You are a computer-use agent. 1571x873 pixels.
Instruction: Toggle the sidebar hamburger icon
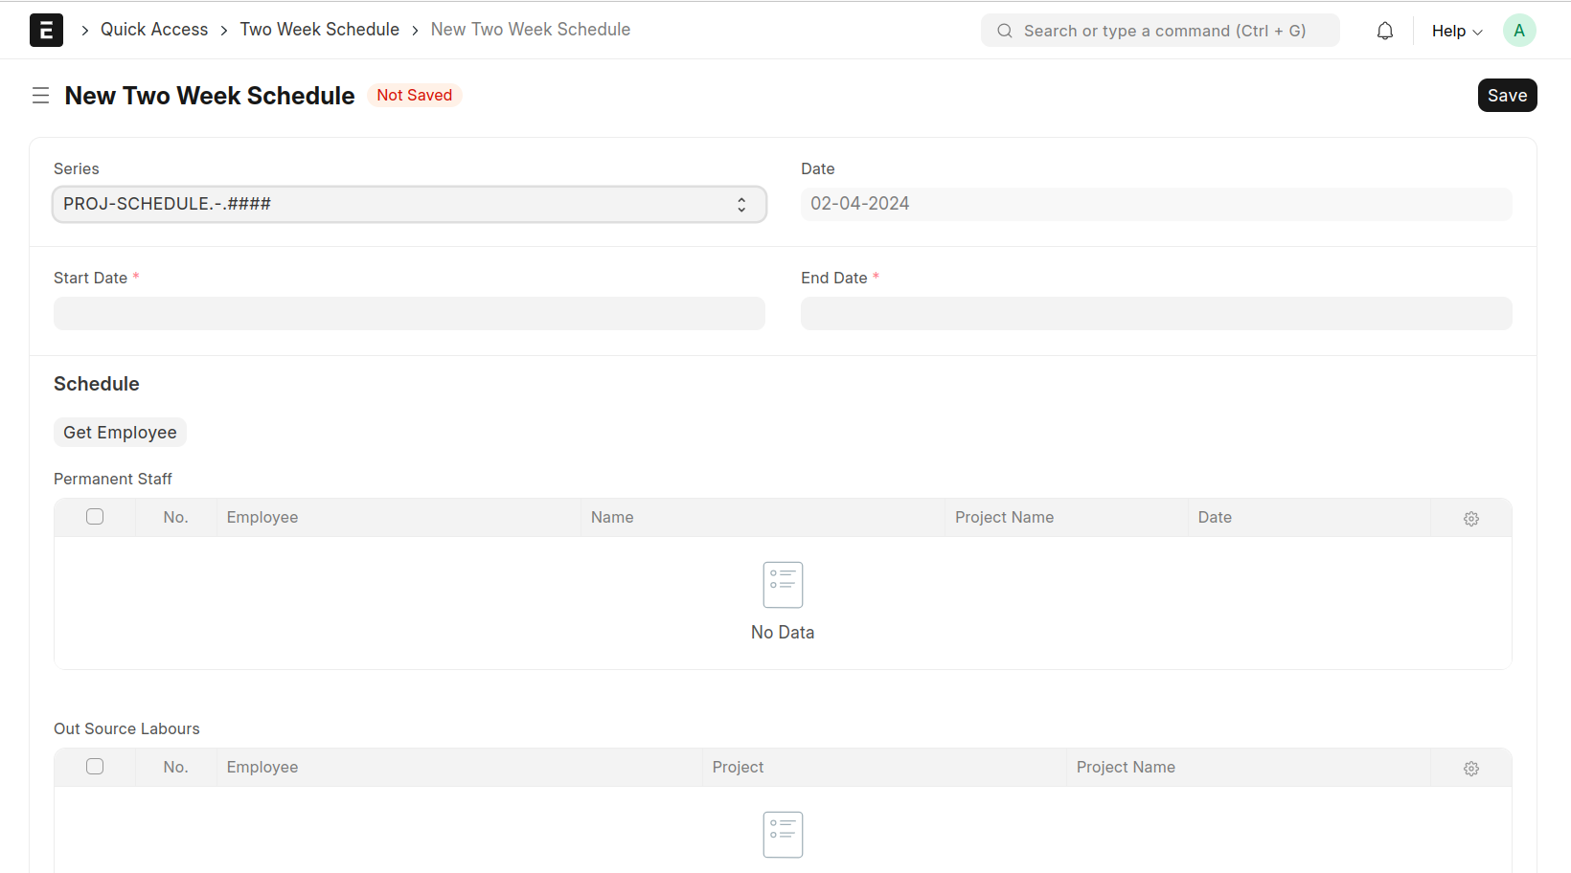[40, 96]
